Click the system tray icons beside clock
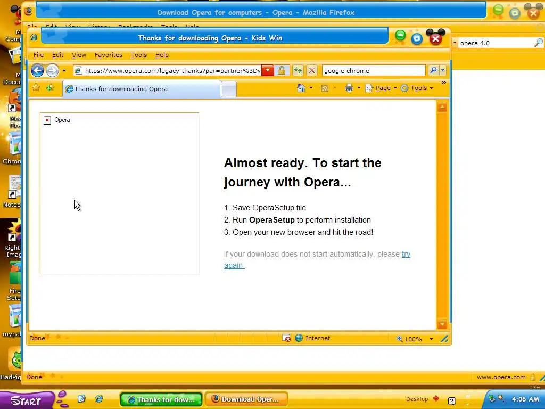This screenshot has height=409, width=545. click(497, 399)
